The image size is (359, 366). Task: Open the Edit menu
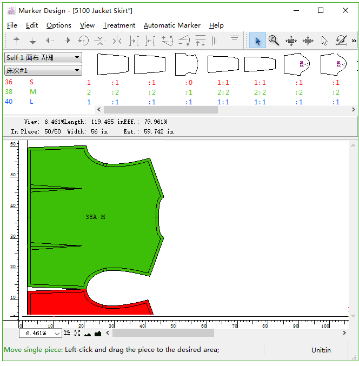tap(32, 25)
